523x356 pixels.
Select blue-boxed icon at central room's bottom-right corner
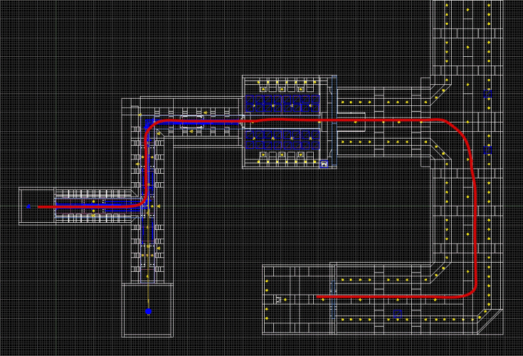click(324, 165)
